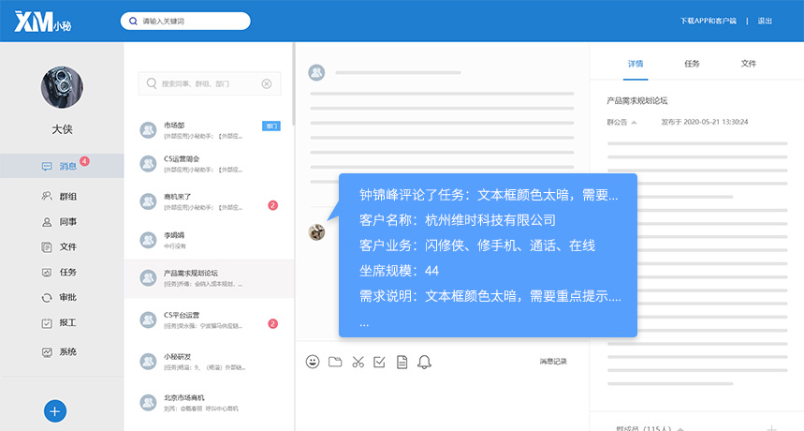Click the bell reminder icon
The image size is (804, 431).
click(424, 362)
